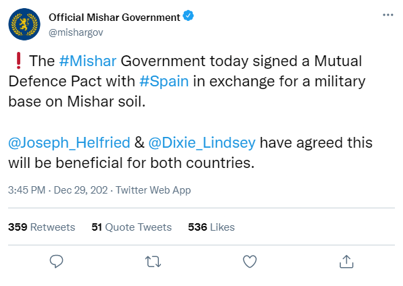
Task: Click the @mishargov handle
Action: point(76,32)
